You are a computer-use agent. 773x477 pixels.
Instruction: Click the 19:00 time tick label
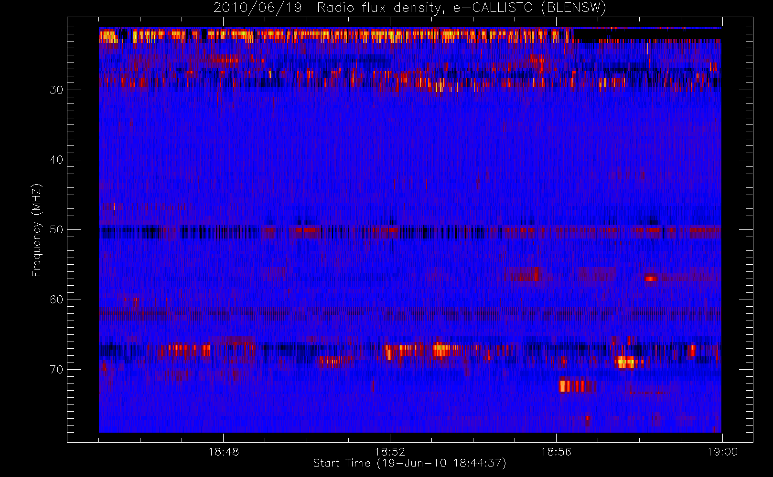(722, 452)
